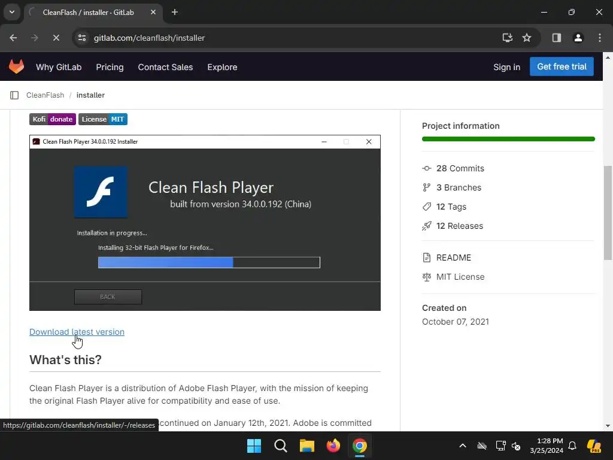Stop page loading with the X icon

(x=56, y=38)
